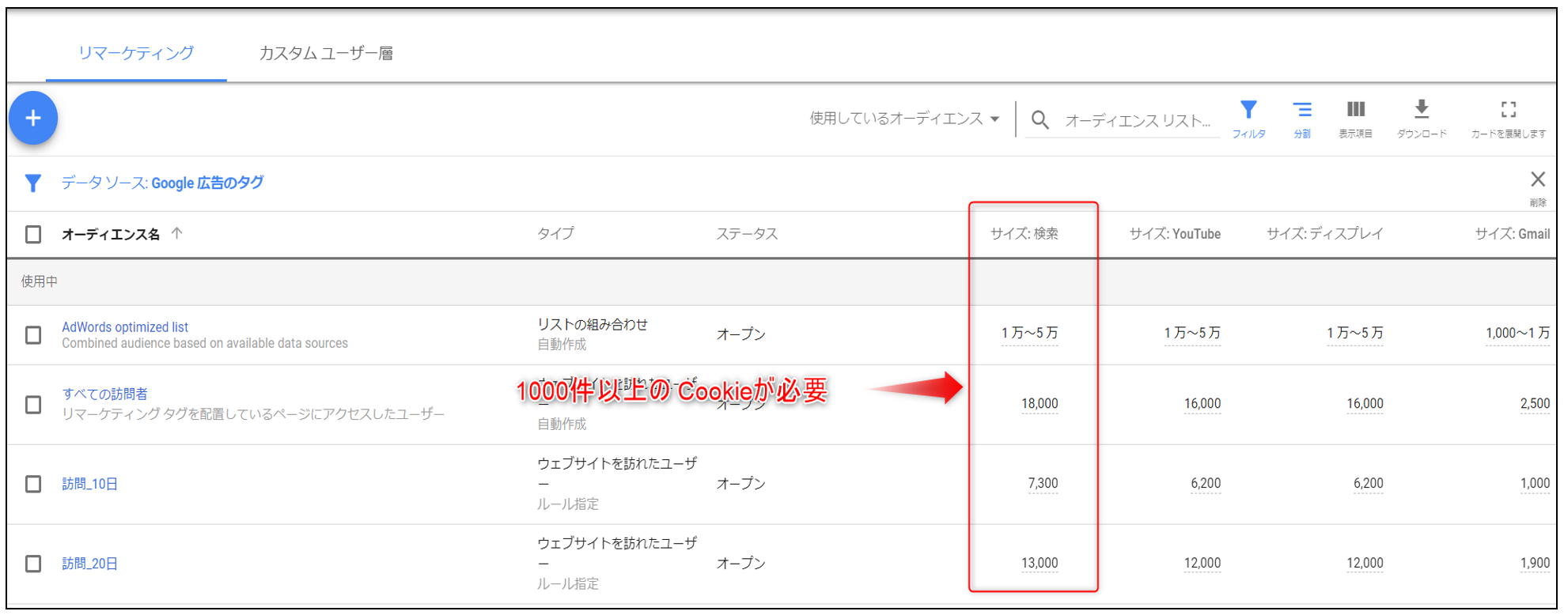Image resolution: width=1564 pixels, height=615 pixels.
Task: Click the 7,300 search size value
Action: tap(1043, 484)
